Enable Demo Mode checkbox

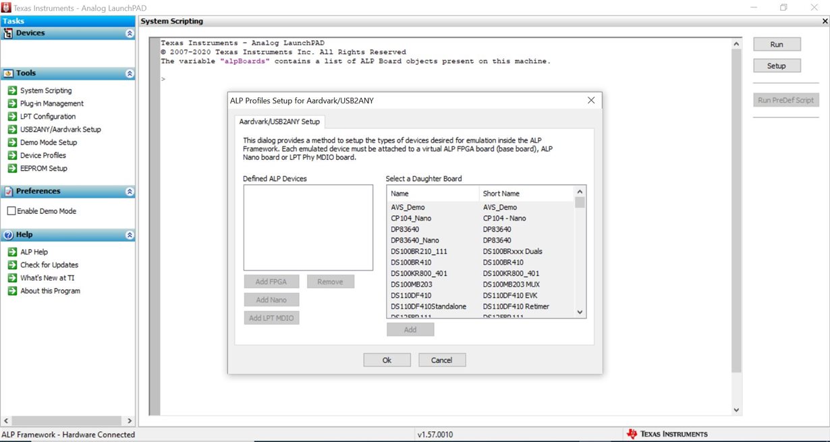coord(11,211)
